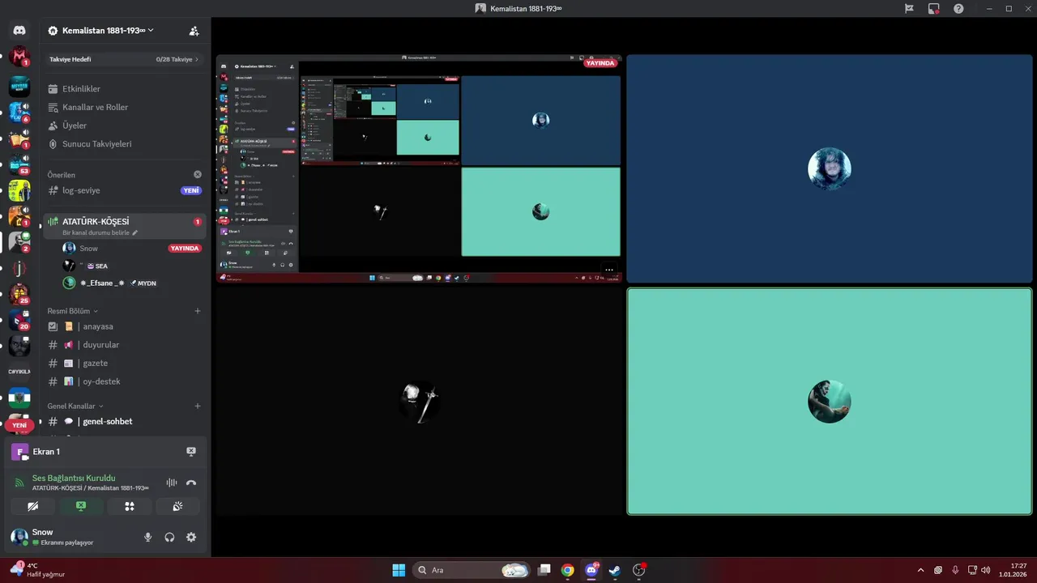Open the soundboard button
Screen dimensions: 1037x583
coord(177,506)
